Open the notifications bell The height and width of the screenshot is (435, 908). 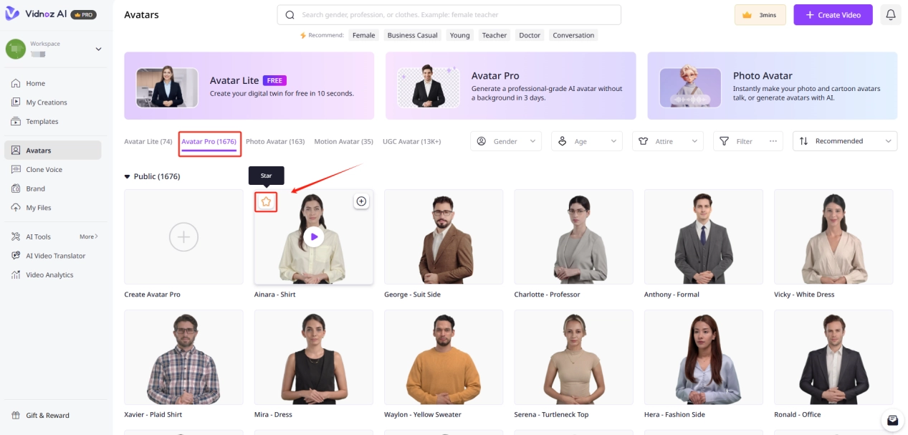pos(891,14)
